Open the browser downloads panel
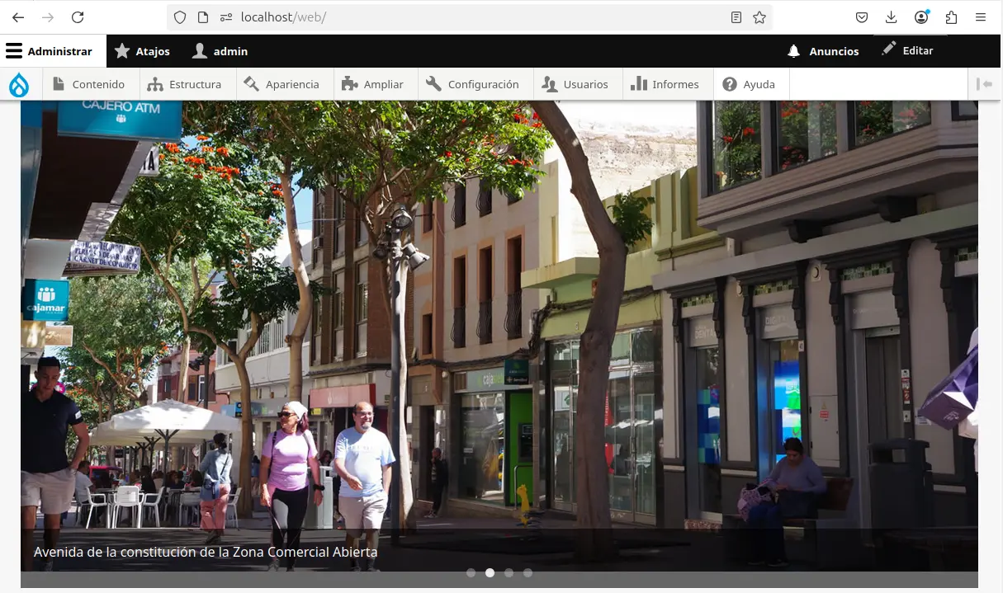The width and height of the screenshot is (1003, 593). pos(890,16)
